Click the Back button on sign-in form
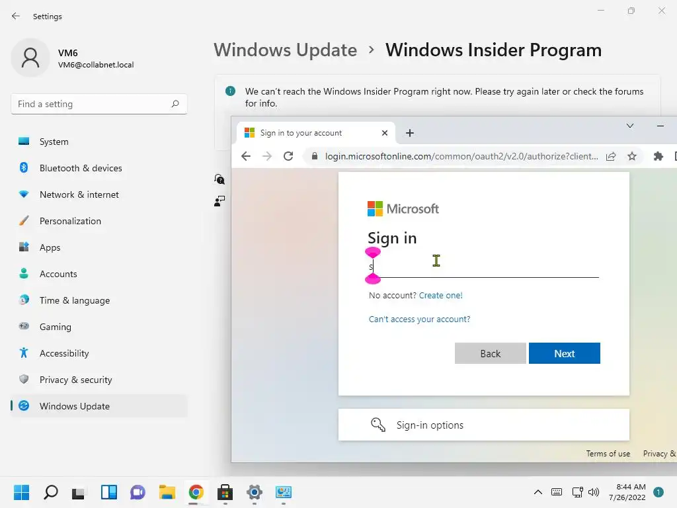The width and height of the screenshot is (677, 508). [490, 353]
